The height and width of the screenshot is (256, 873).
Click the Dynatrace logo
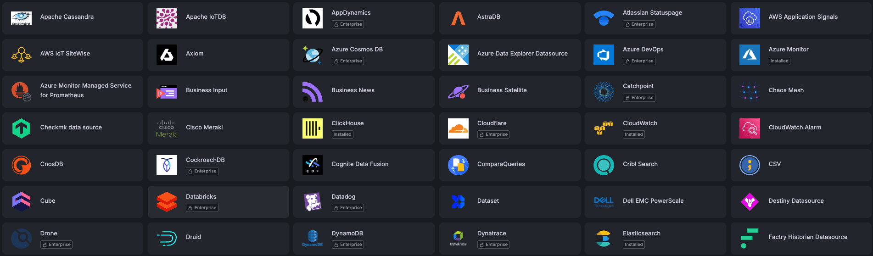458,239
